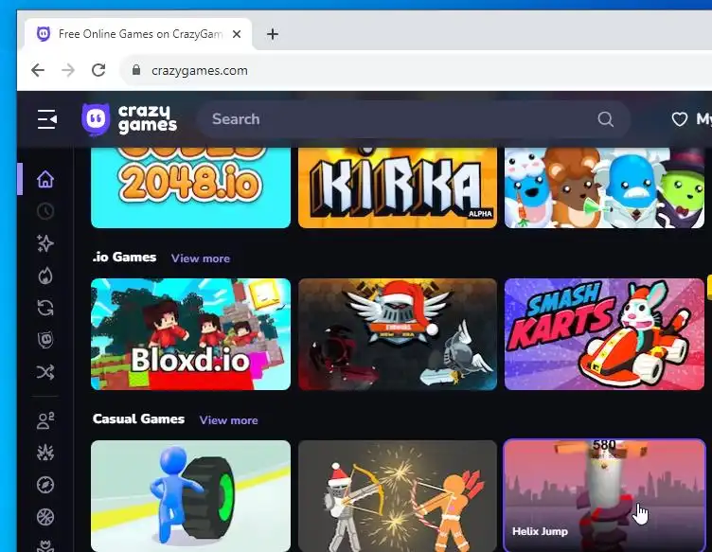Viewport: 712px width, 552px height.
Task: Click the Casual Games section heading
Action: pyautogui.click(x=138, y=418)
